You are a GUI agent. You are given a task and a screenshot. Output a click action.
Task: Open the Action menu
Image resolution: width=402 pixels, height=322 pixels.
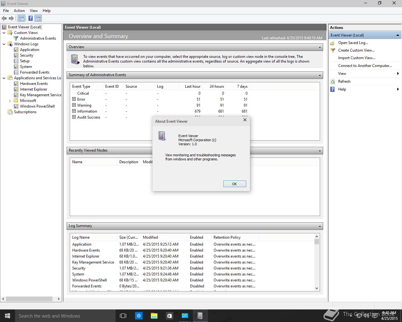click(19, 11)
